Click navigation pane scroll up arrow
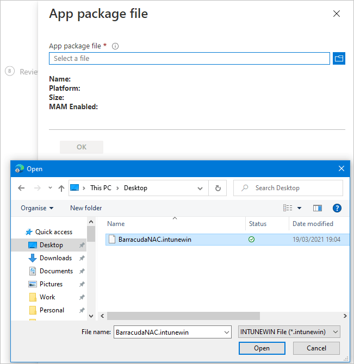Screen dimensions: 354x364 click(91, 222)
